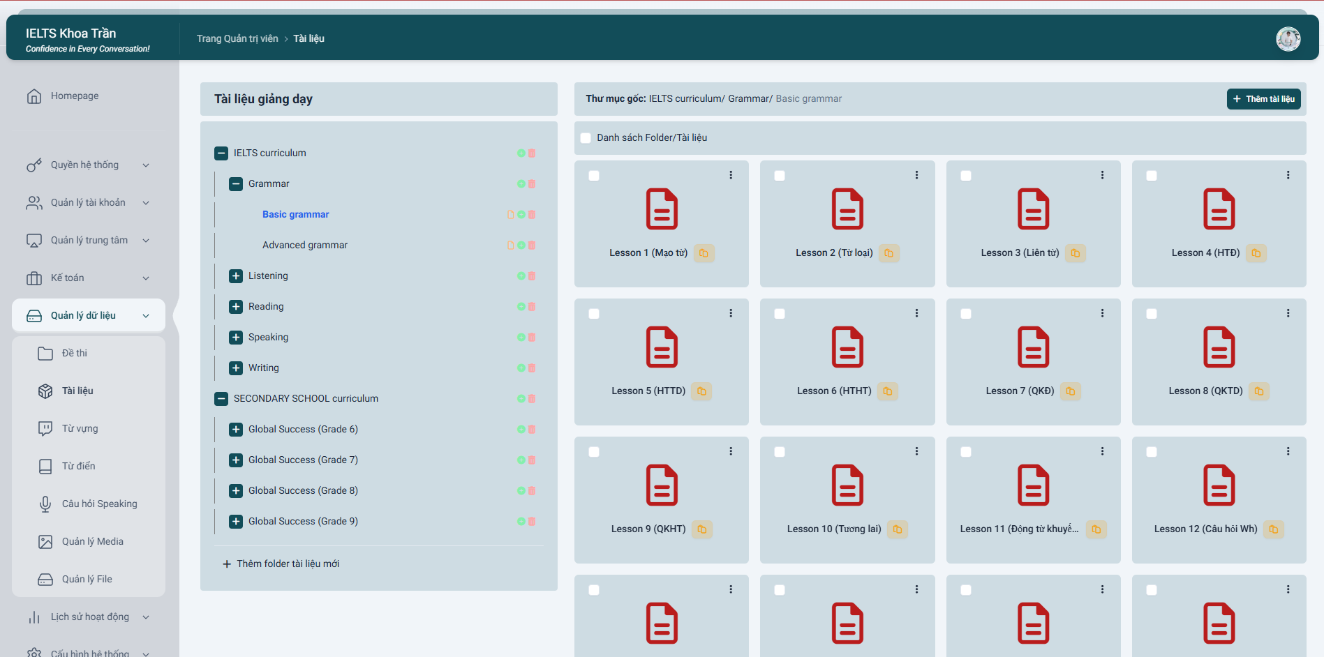Check the Danh sách Folder/Tài liệu select-all box
Image resolution: width=1324 pixels, height=657 pixels.
pyautogui.click(x=586, y=138)
